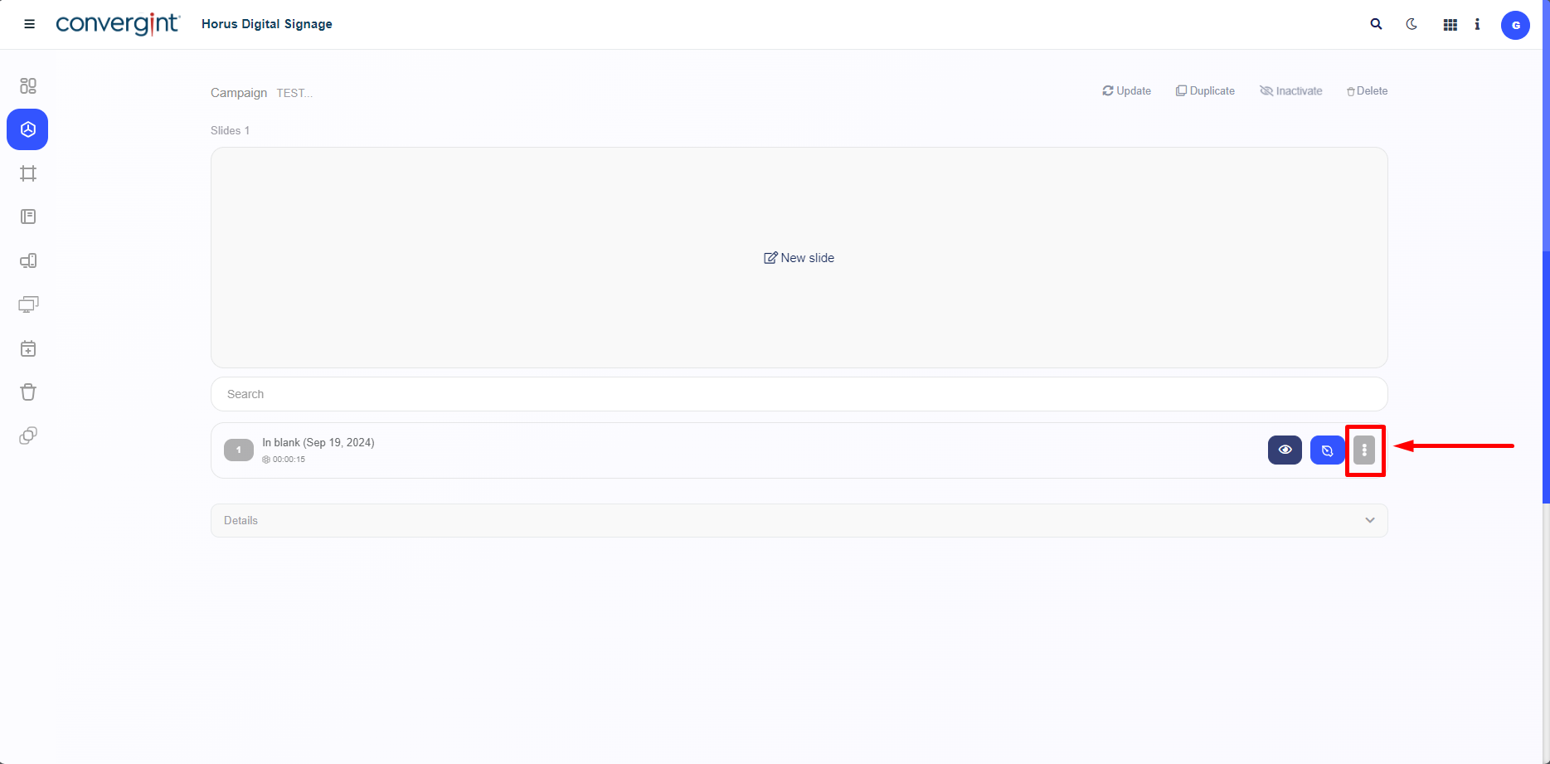Duplicate the campaign
Viewport: 1550px width, 764px height.
coord(1205,91)
